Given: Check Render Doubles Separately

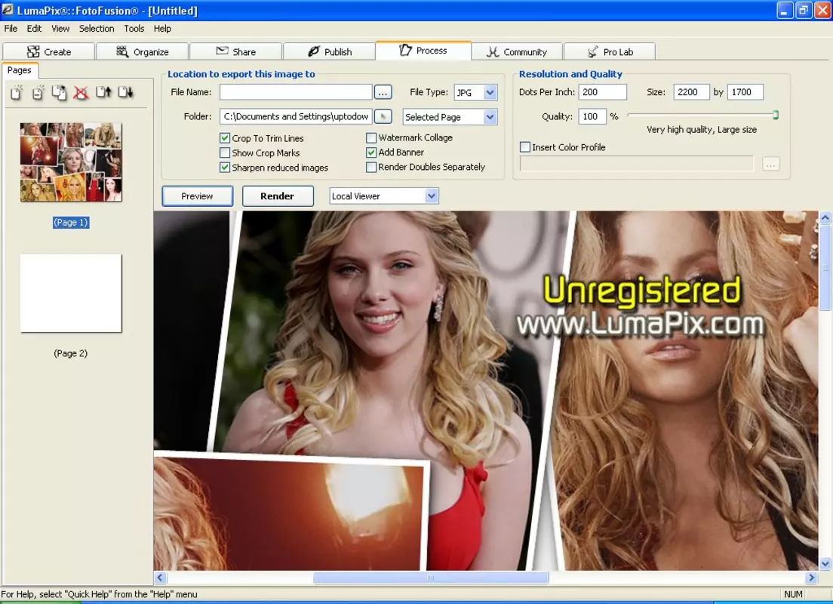Looking at the screenshot, I should point(371,167).
